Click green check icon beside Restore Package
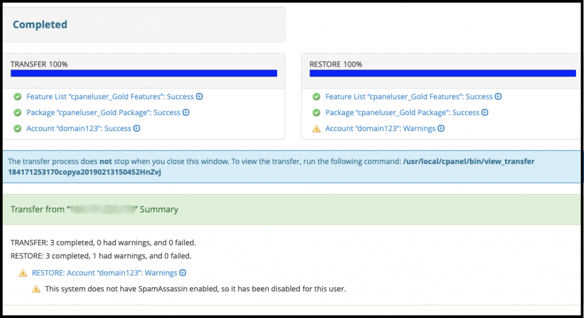584x318 pixels. [316, 112]
